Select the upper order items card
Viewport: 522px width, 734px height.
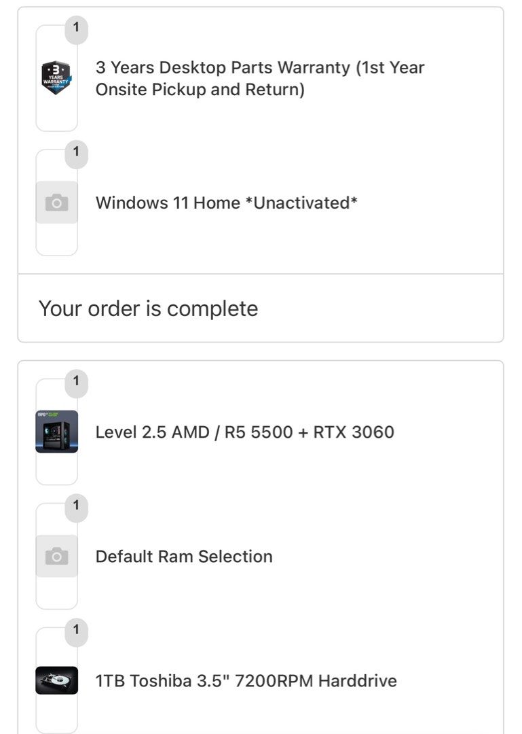261,139
